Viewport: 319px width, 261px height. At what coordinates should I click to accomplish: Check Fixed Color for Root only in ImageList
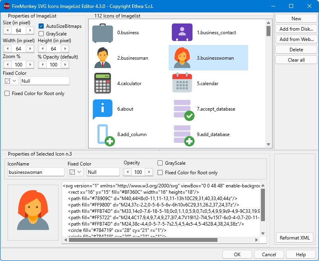click(x=7, y=93)
